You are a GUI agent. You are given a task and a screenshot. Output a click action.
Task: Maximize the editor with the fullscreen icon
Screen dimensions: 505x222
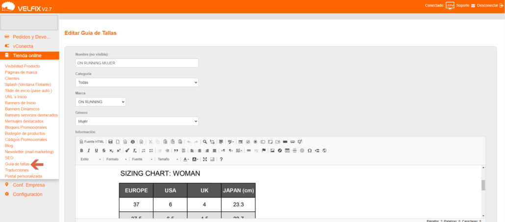click(x=205, y=160)
